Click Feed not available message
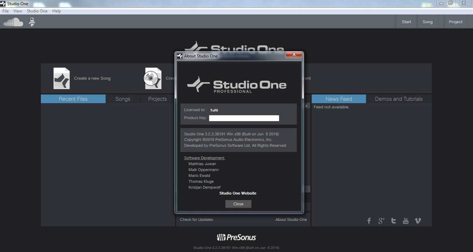473x252 pixels. [x=331, y=107]
